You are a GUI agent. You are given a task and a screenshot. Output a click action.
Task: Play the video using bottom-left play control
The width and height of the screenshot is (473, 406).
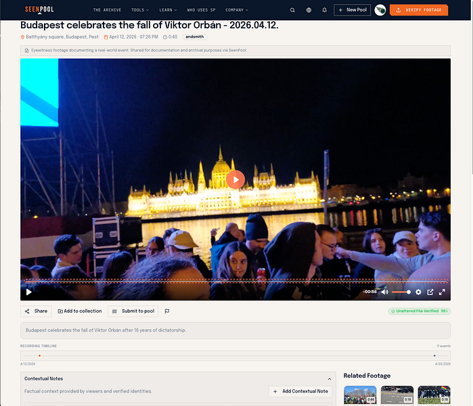tap(28, 292)
